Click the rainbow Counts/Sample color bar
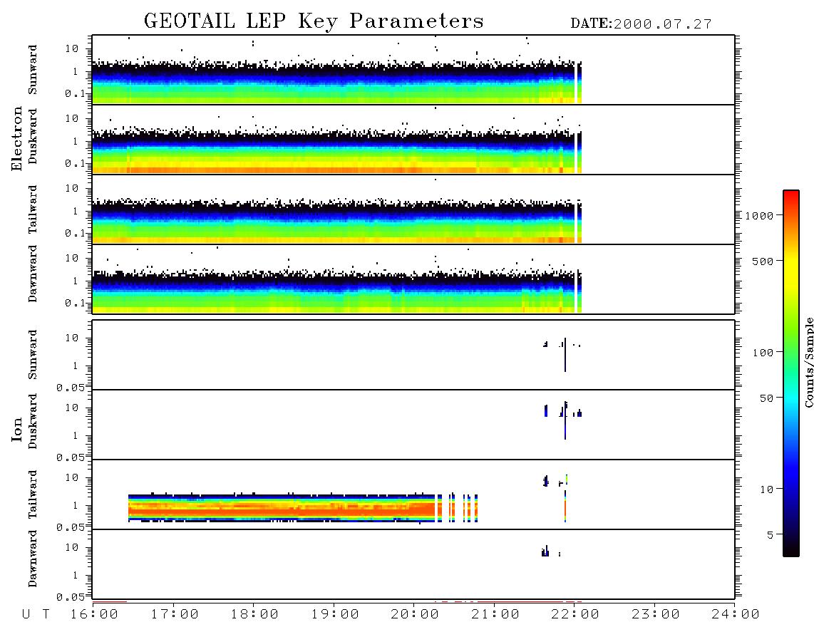This screenshot has width=814, height=627. [x=790, y=373]
